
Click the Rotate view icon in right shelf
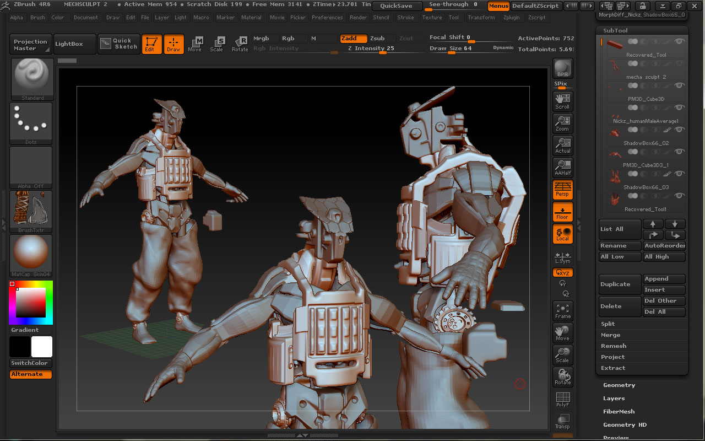(563, 377)
